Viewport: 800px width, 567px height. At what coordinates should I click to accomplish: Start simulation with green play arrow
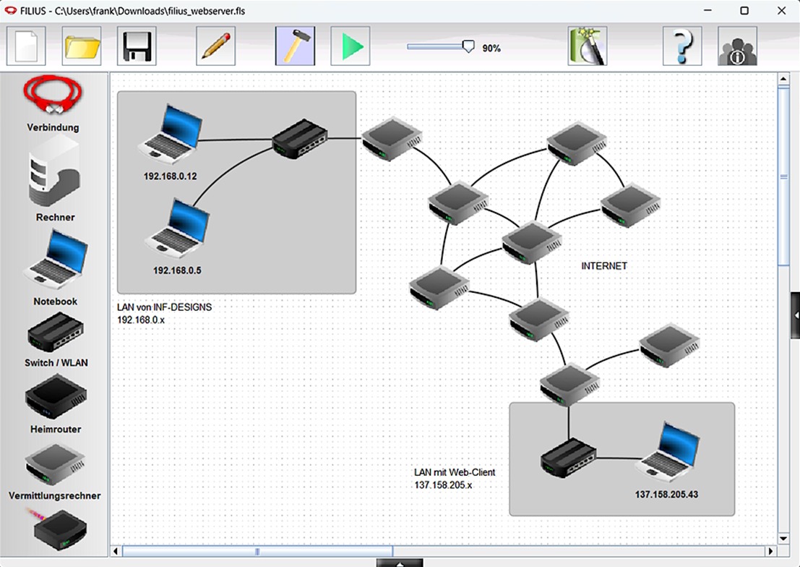(x=350, y=46)
